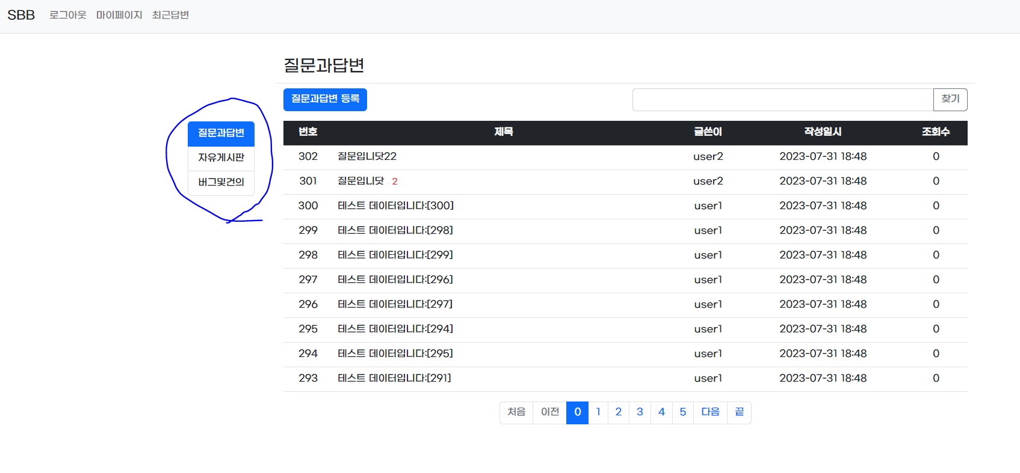Click the view count in row 299
This screenshot has width=1020, height=473.
coord(936,230)
